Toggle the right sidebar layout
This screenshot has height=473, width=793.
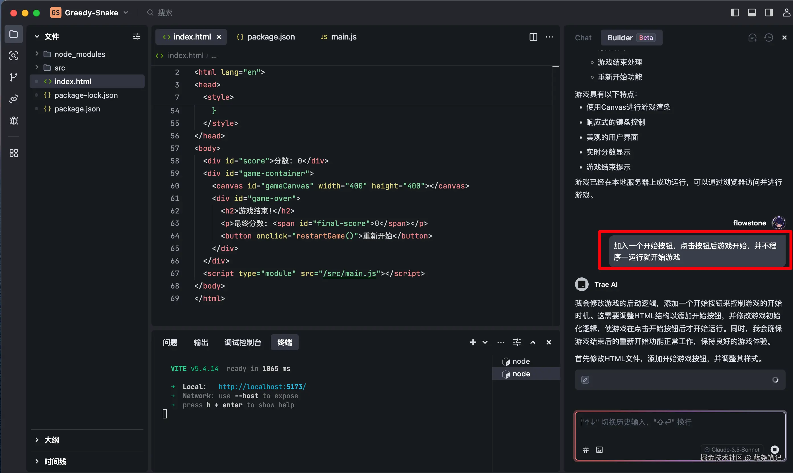[769, 13]
